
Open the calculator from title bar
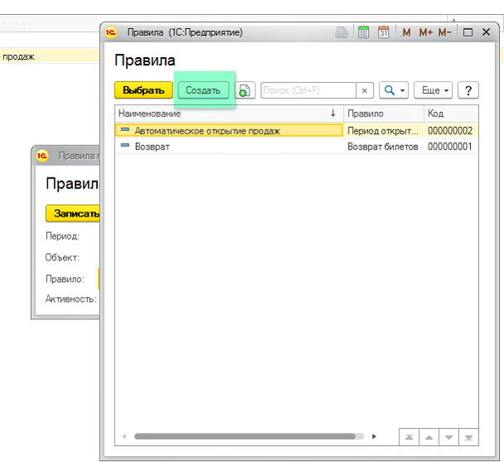click(x=363, y=32)
